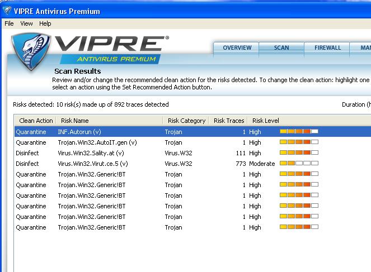Click the VIPRE snake shield logo
The image size is (371, 272).
[x=31, y=52]
